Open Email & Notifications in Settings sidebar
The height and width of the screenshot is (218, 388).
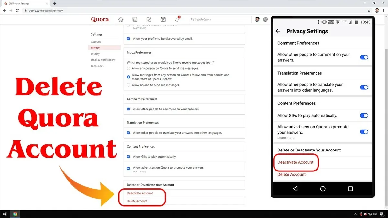coord(103,60)
